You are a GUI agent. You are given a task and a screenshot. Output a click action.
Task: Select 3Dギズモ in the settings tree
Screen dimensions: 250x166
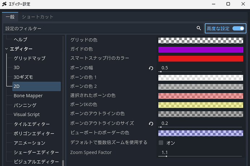tap(23, 77)
